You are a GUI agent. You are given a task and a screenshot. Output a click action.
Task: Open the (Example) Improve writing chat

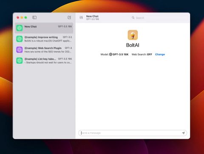click(44, 39)
